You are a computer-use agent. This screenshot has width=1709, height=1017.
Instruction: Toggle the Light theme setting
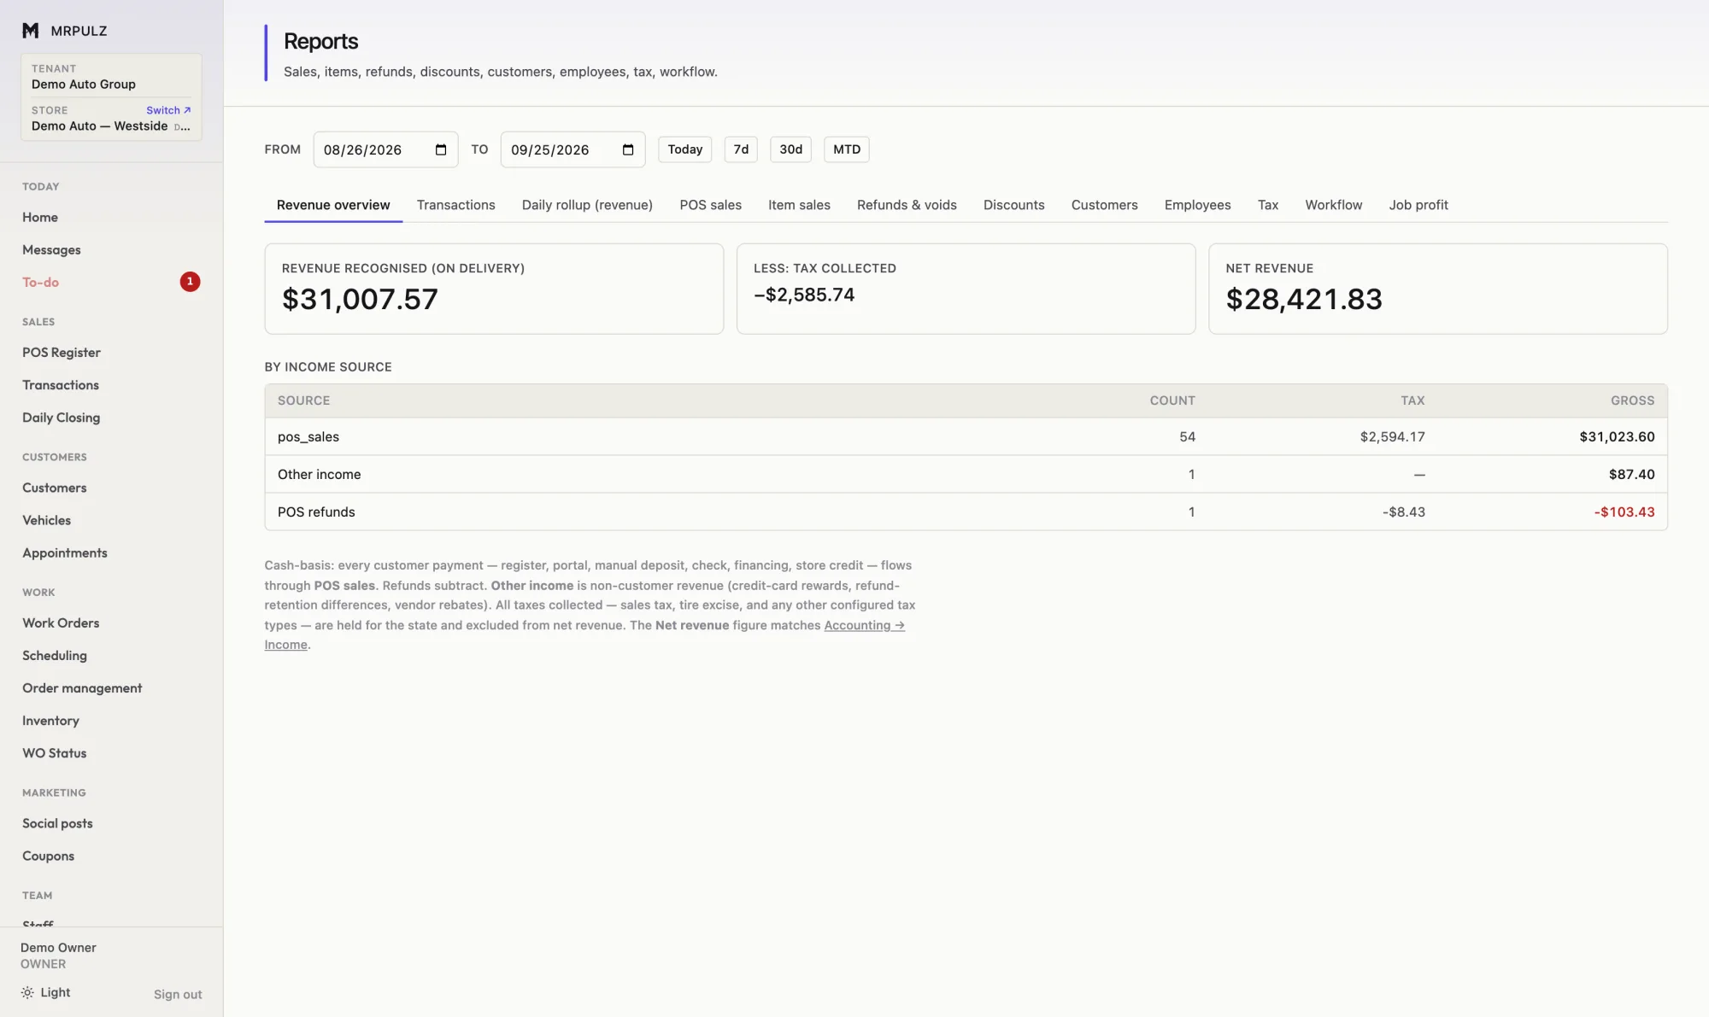(46, 992)
